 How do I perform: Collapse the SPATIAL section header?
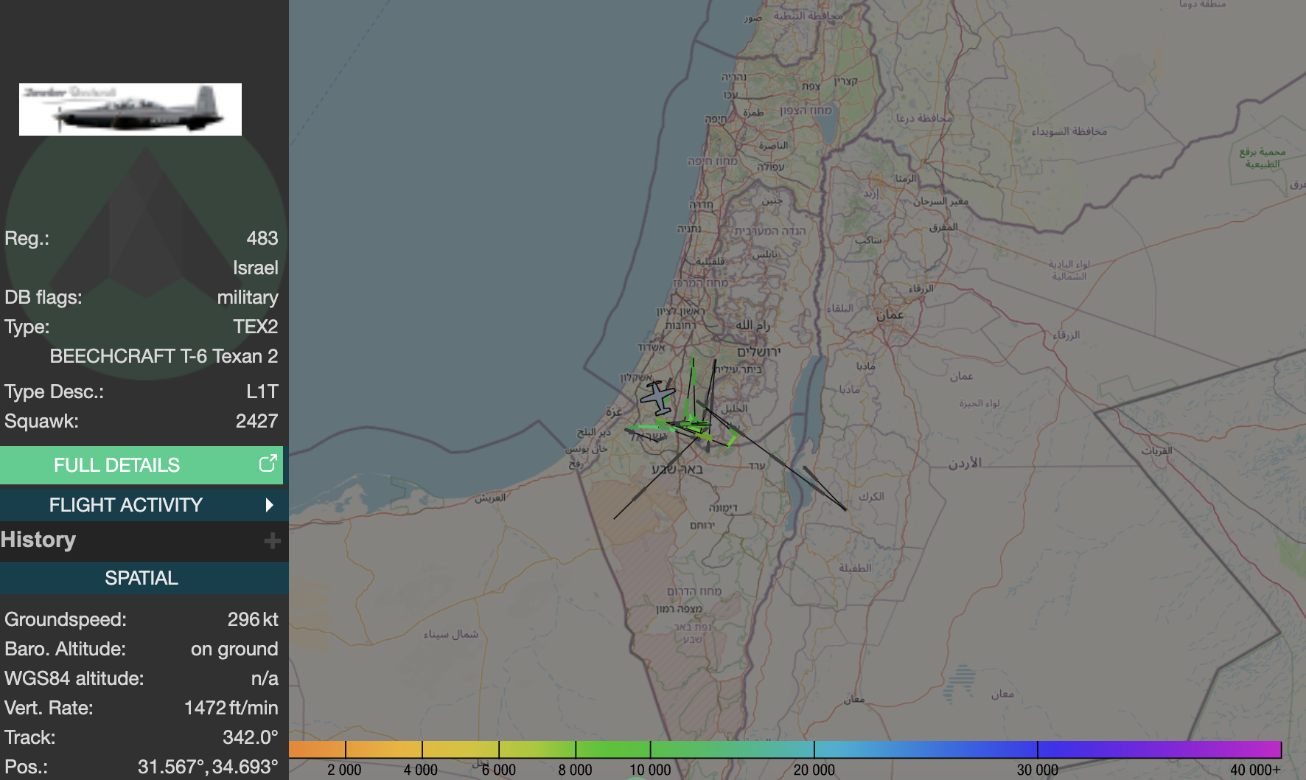(x=142, y=578)
